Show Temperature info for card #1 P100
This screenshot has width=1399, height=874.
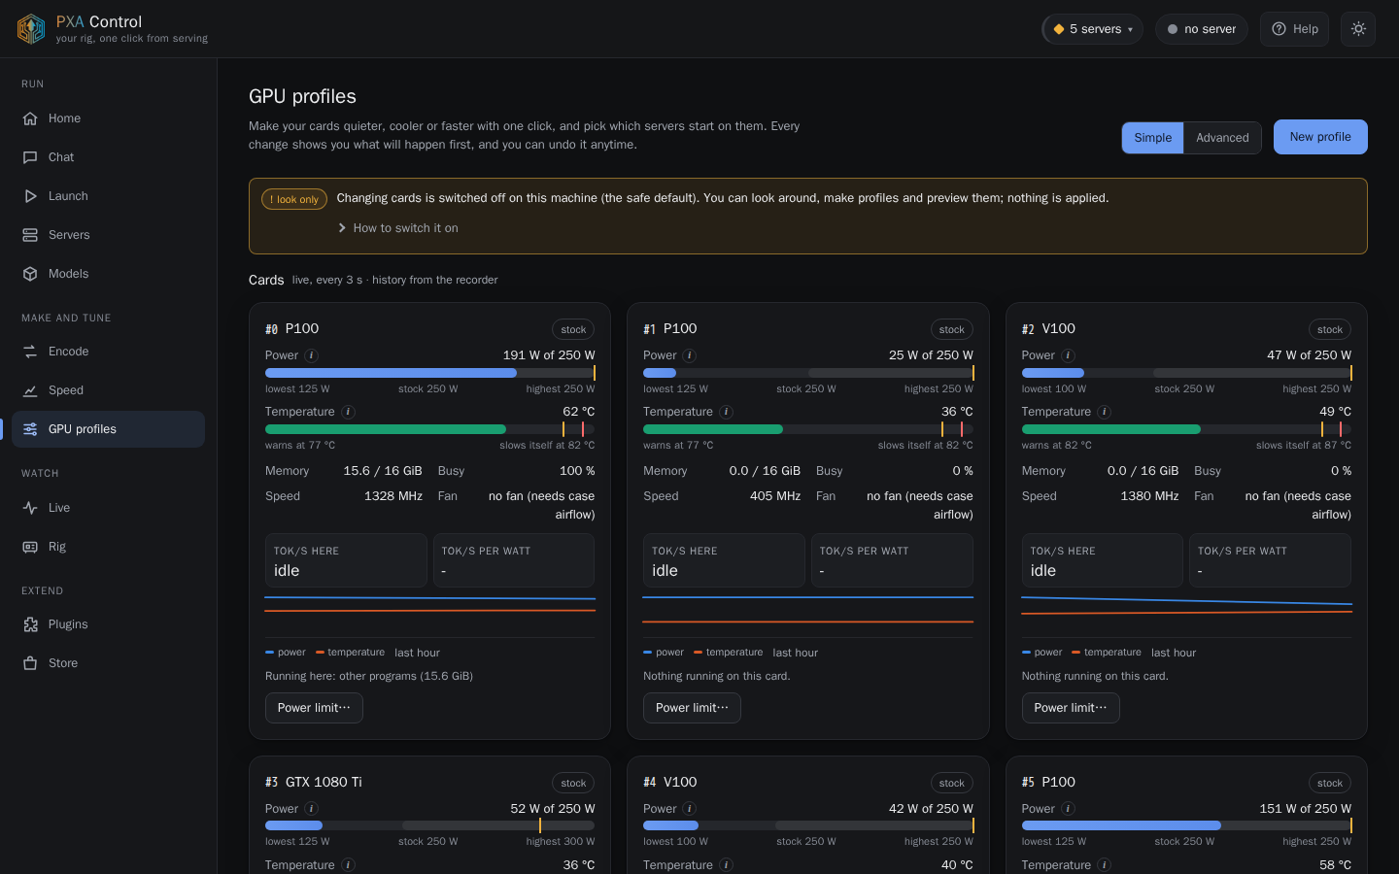727,412
